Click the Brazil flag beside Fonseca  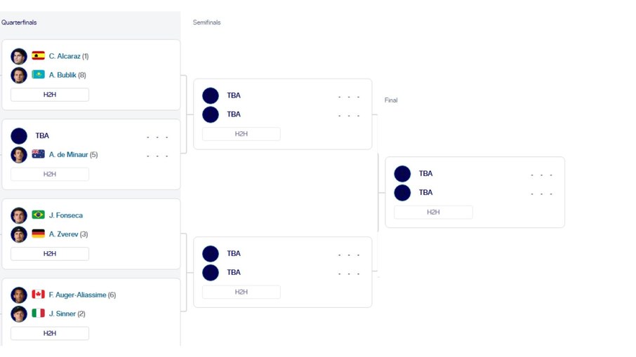pos(38,215)
